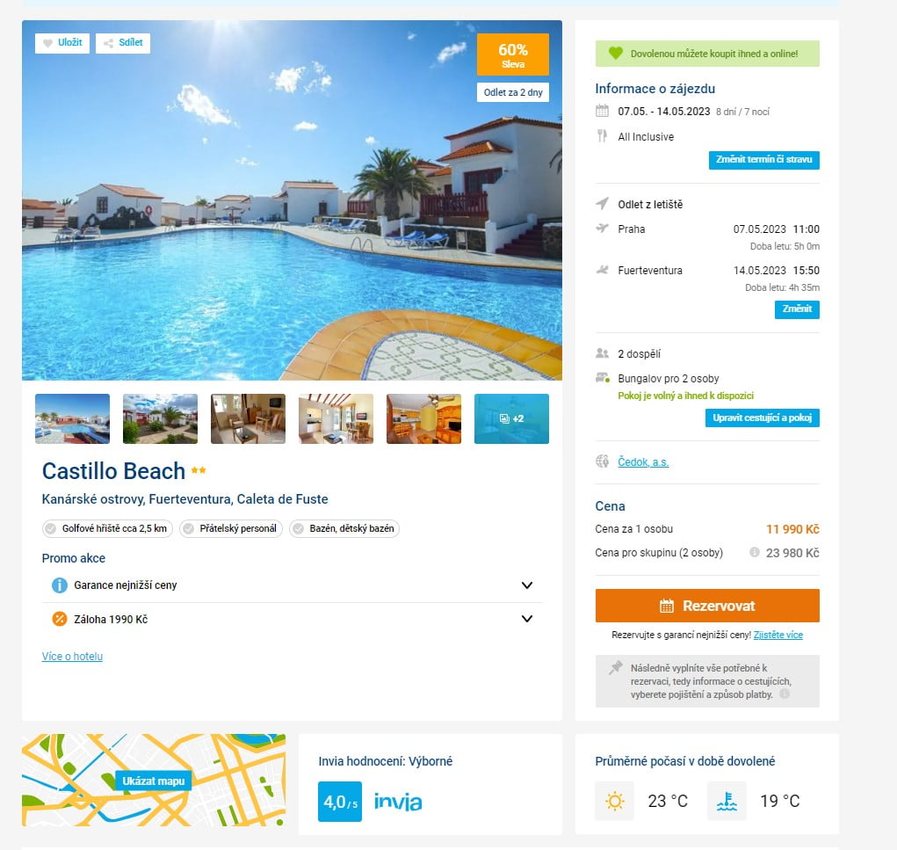Click the blue info icon beside Garance nejnižší ceny
The image size is (897, 850).
[60, 585]
